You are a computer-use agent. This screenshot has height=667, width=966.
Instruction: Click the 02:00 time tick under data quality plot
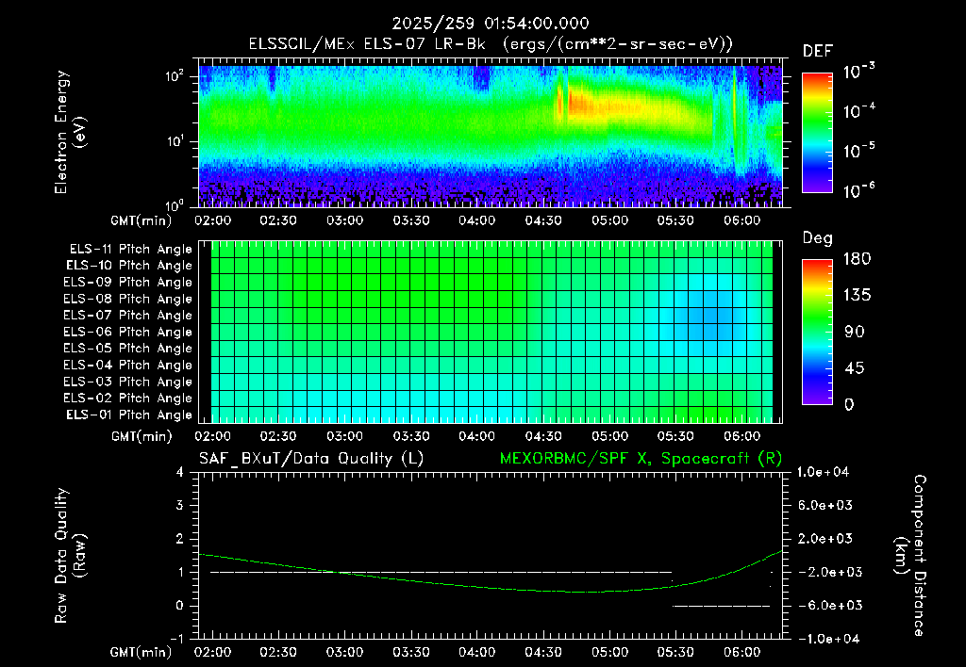pyautogui.click(x=212, y=652)
